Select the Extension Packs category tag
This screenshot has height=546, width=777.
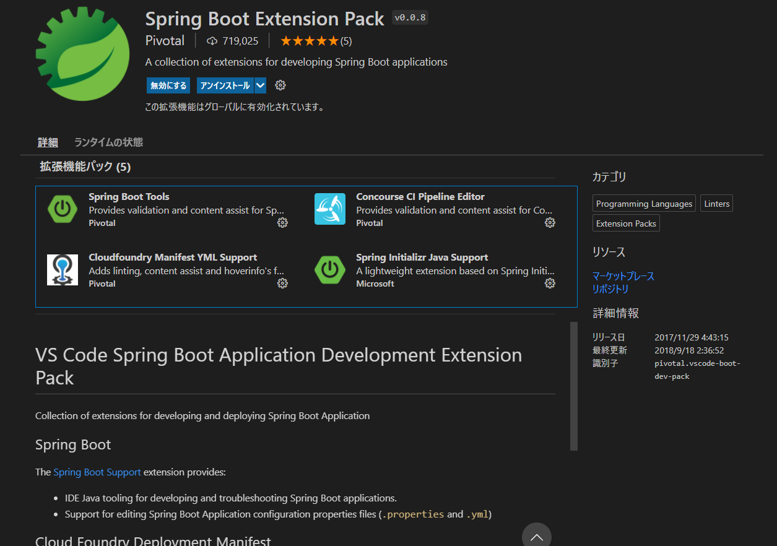626,223
